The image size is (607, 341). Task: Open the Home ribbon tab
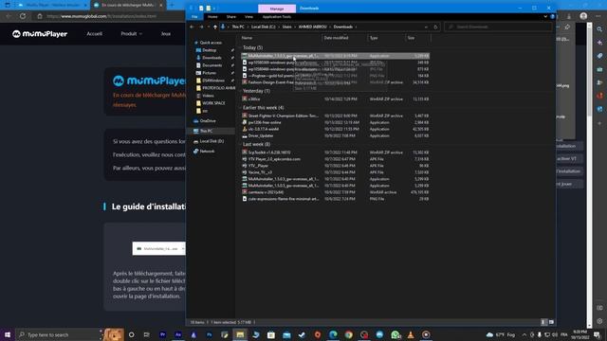(212, 17)
